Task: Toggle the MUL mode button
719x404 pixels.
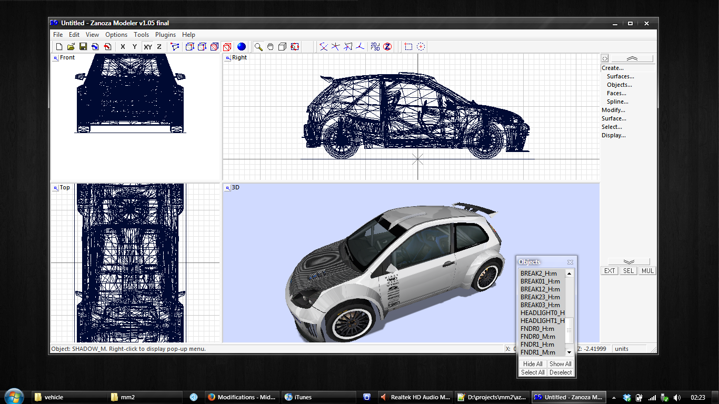Action: coord(647,271)
